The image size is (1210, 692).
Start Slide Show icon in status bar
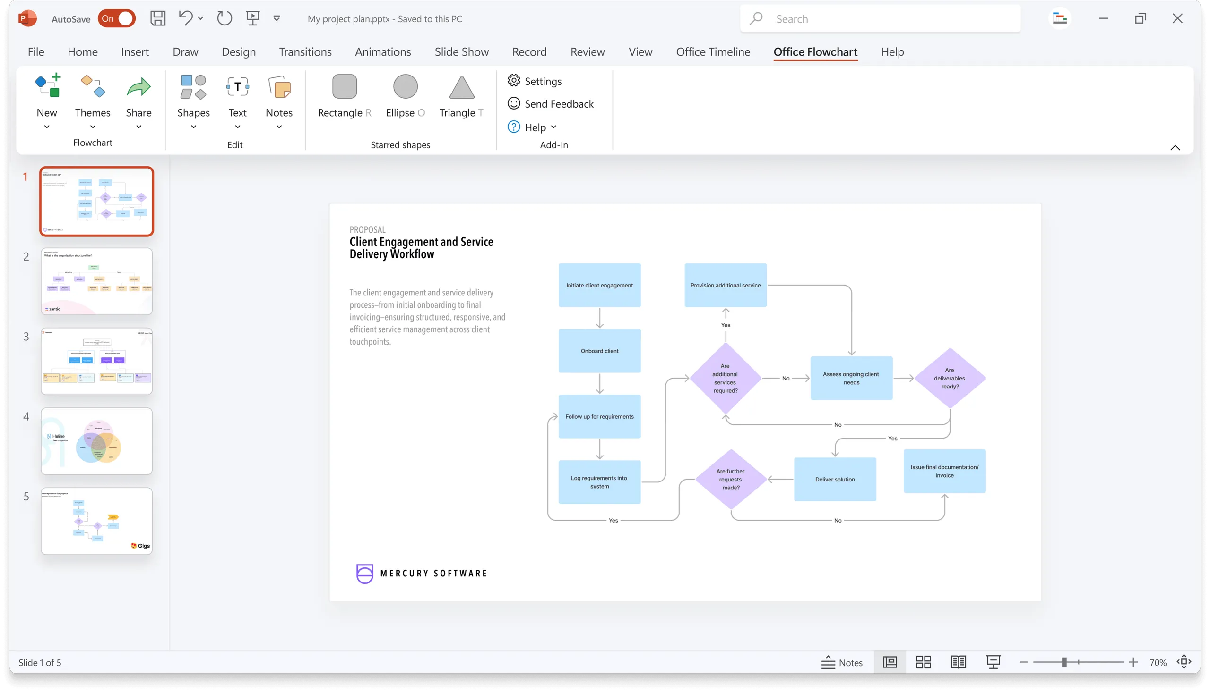click(993, 662)
